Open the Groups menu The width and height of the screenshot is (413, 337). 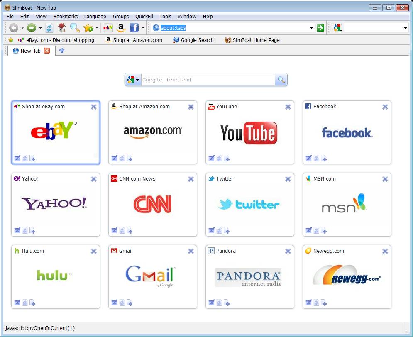pyautogui.click(x=121, y=16)
